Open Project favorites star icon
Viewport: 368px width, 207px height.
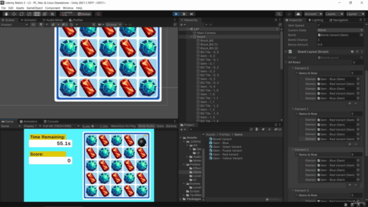[269, 129]
